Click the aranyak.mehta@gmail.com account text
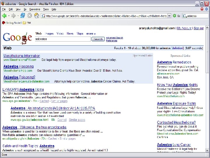 tap(157, 28)
